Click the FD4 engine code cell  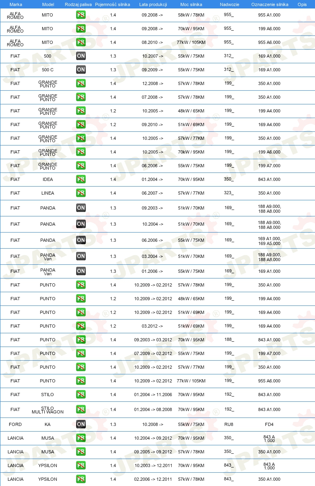(269, 424)
